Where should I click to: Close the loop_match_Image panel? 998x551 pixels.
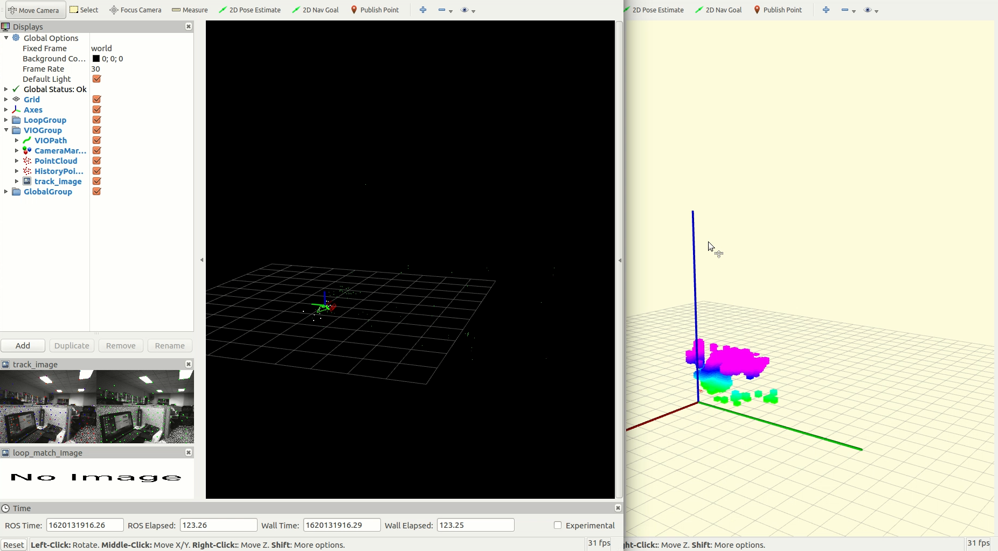coord(189,452)
